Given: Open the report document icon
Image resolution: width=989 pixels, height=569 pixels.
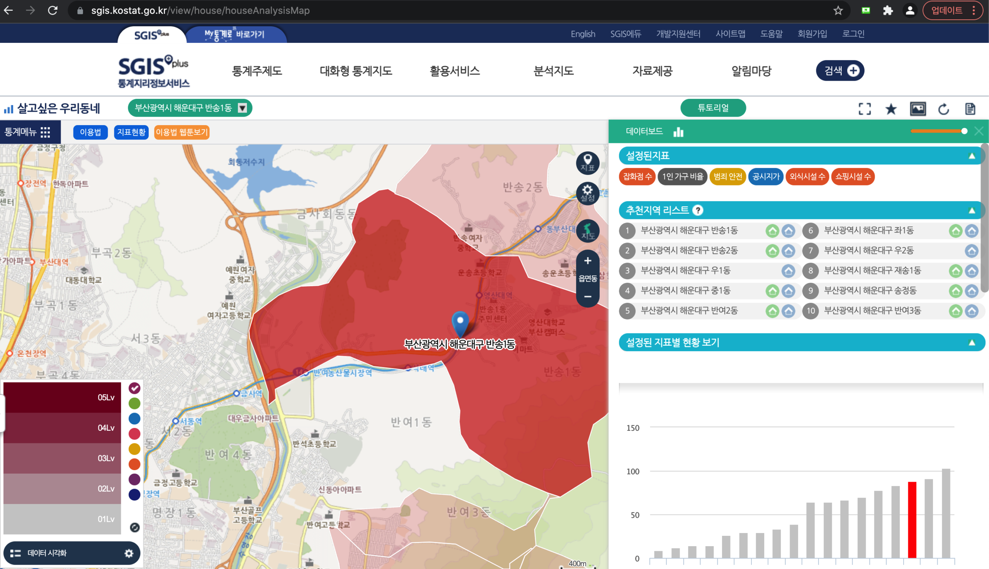Looking at the screenshot, I should (x=970, y=109).
